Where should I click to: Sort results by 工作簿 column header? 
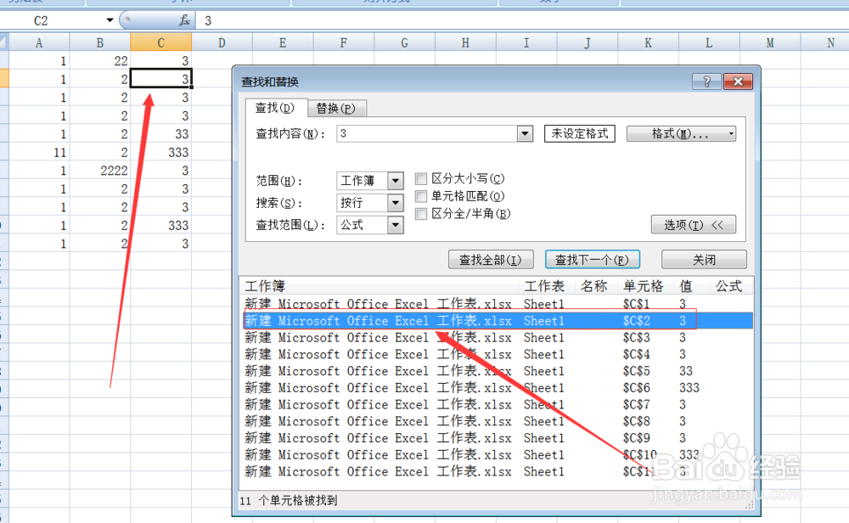pos(380,286)
